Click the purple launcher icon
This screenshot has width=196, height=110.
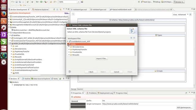4,35
